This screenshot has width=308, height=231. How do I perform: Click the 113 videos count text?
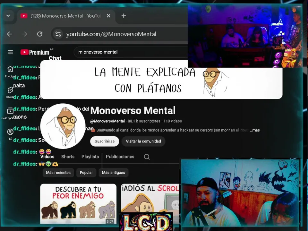[x=173, y=121]
